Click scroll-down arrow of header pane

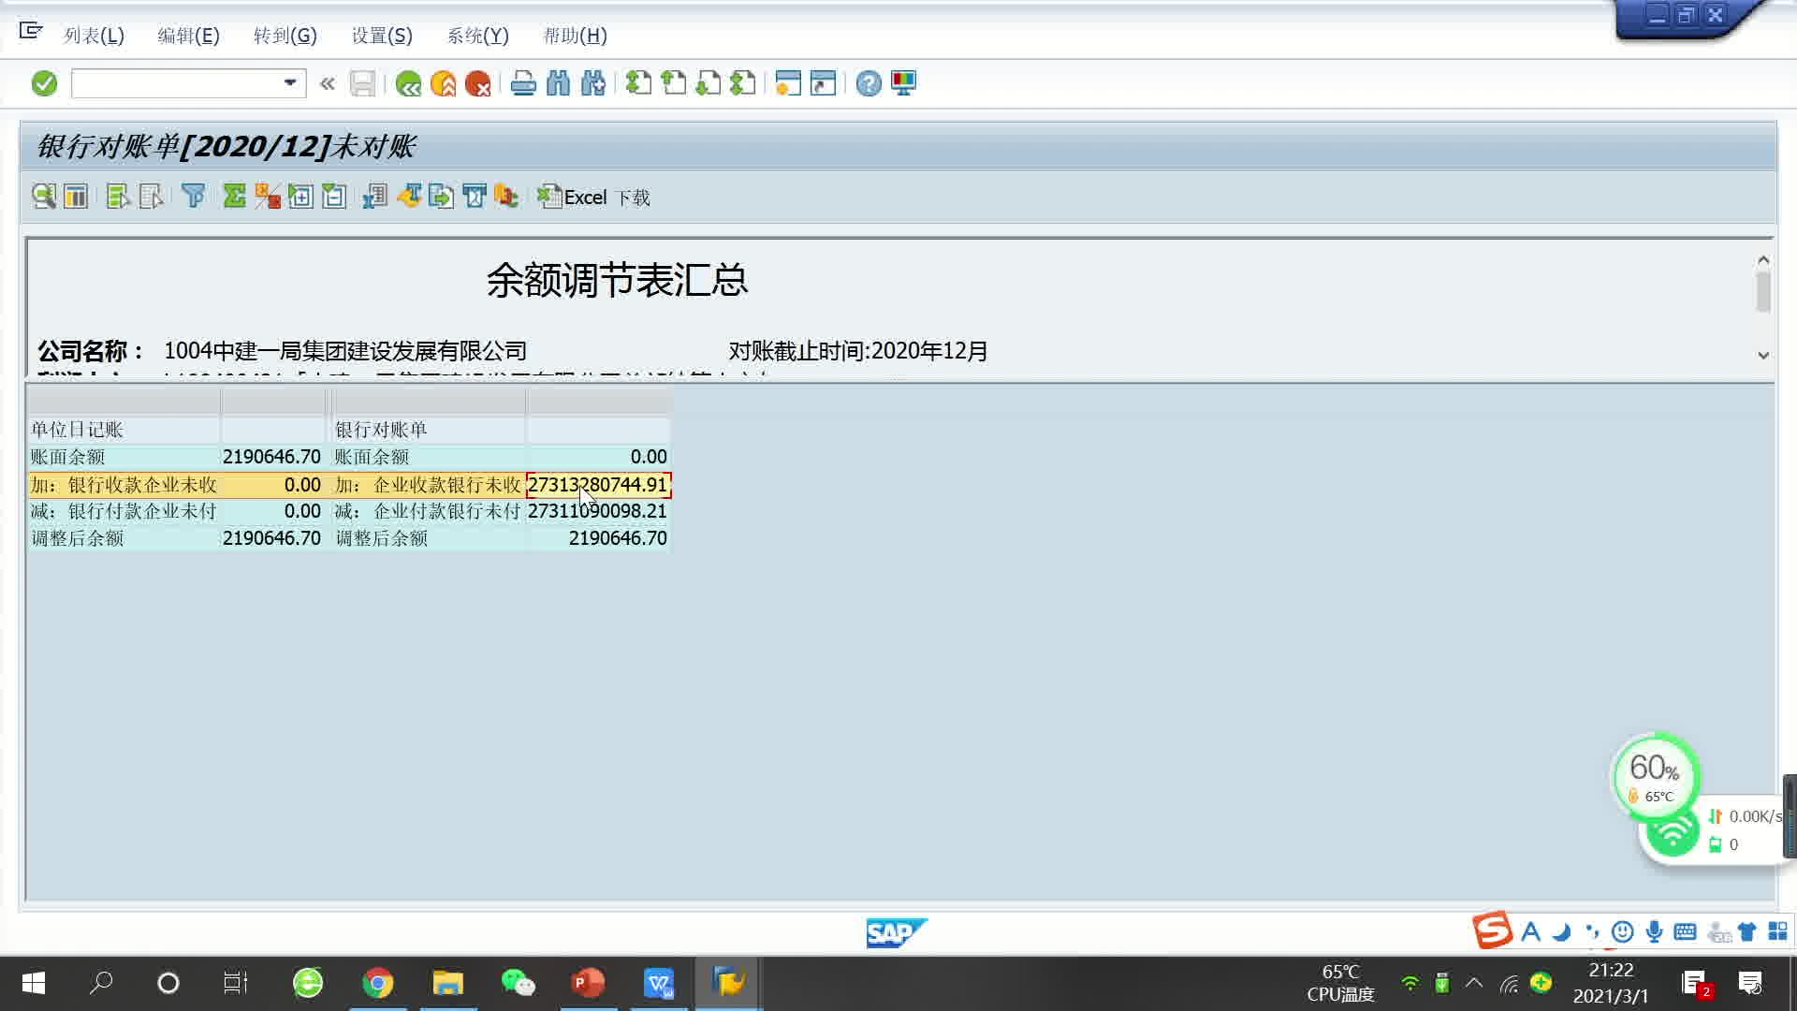pyautogui.click(x=1763, y=355)
